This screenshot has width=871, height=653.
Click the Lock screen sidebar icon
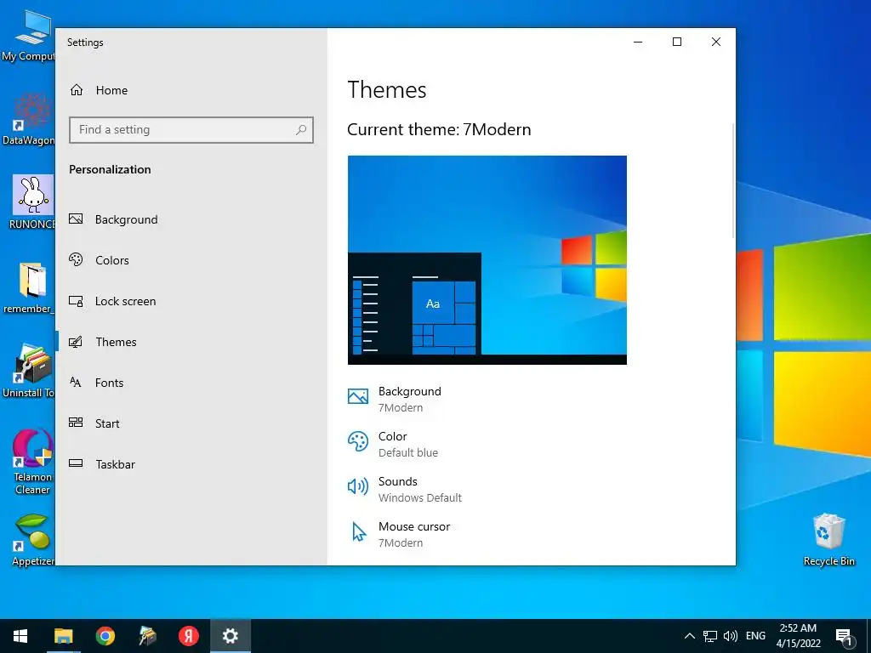(x=76, y=301)
